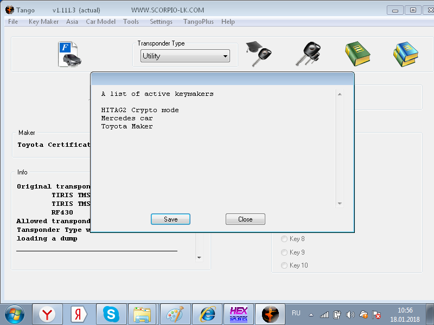
Task: Open Yandex Browser from taskbar
Action: pyautogui.click(x=47, y=315)
